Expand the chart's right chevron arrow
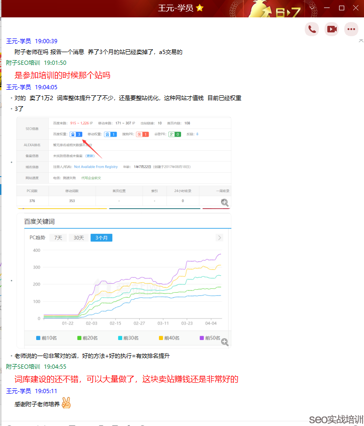Image resolution: width=364 pixels, height=426 pixels. pyautogui.click(x=219, y=238)
